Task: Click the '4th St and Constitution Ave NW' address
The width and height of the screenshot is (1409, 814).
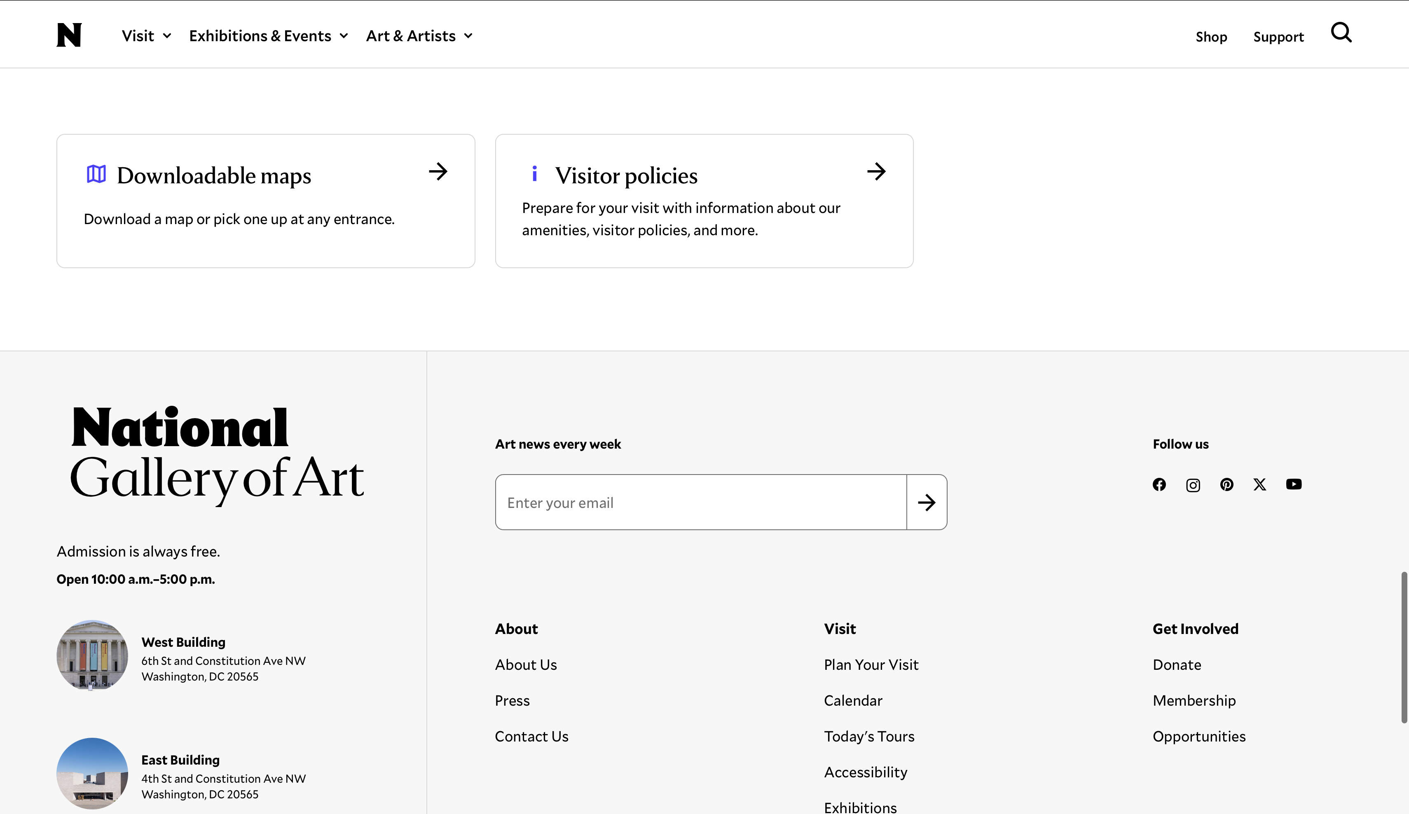Action: [x=224, y=779]
